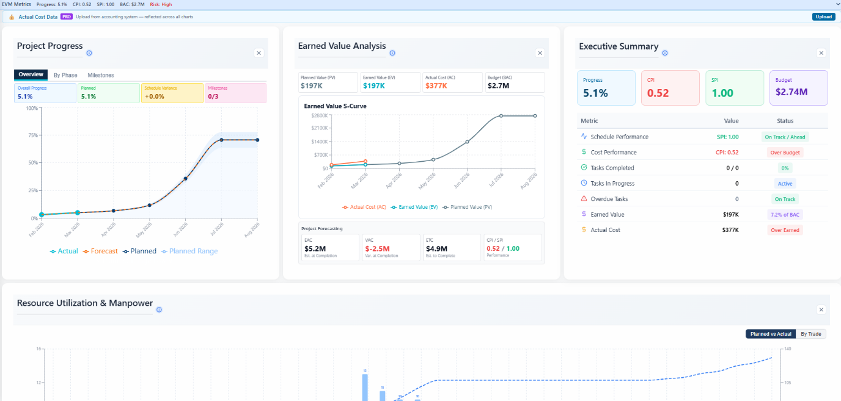Click the Schedule Performance pulse icon
This screenshot has height=401, width=841.
click(x=584, y=137)
